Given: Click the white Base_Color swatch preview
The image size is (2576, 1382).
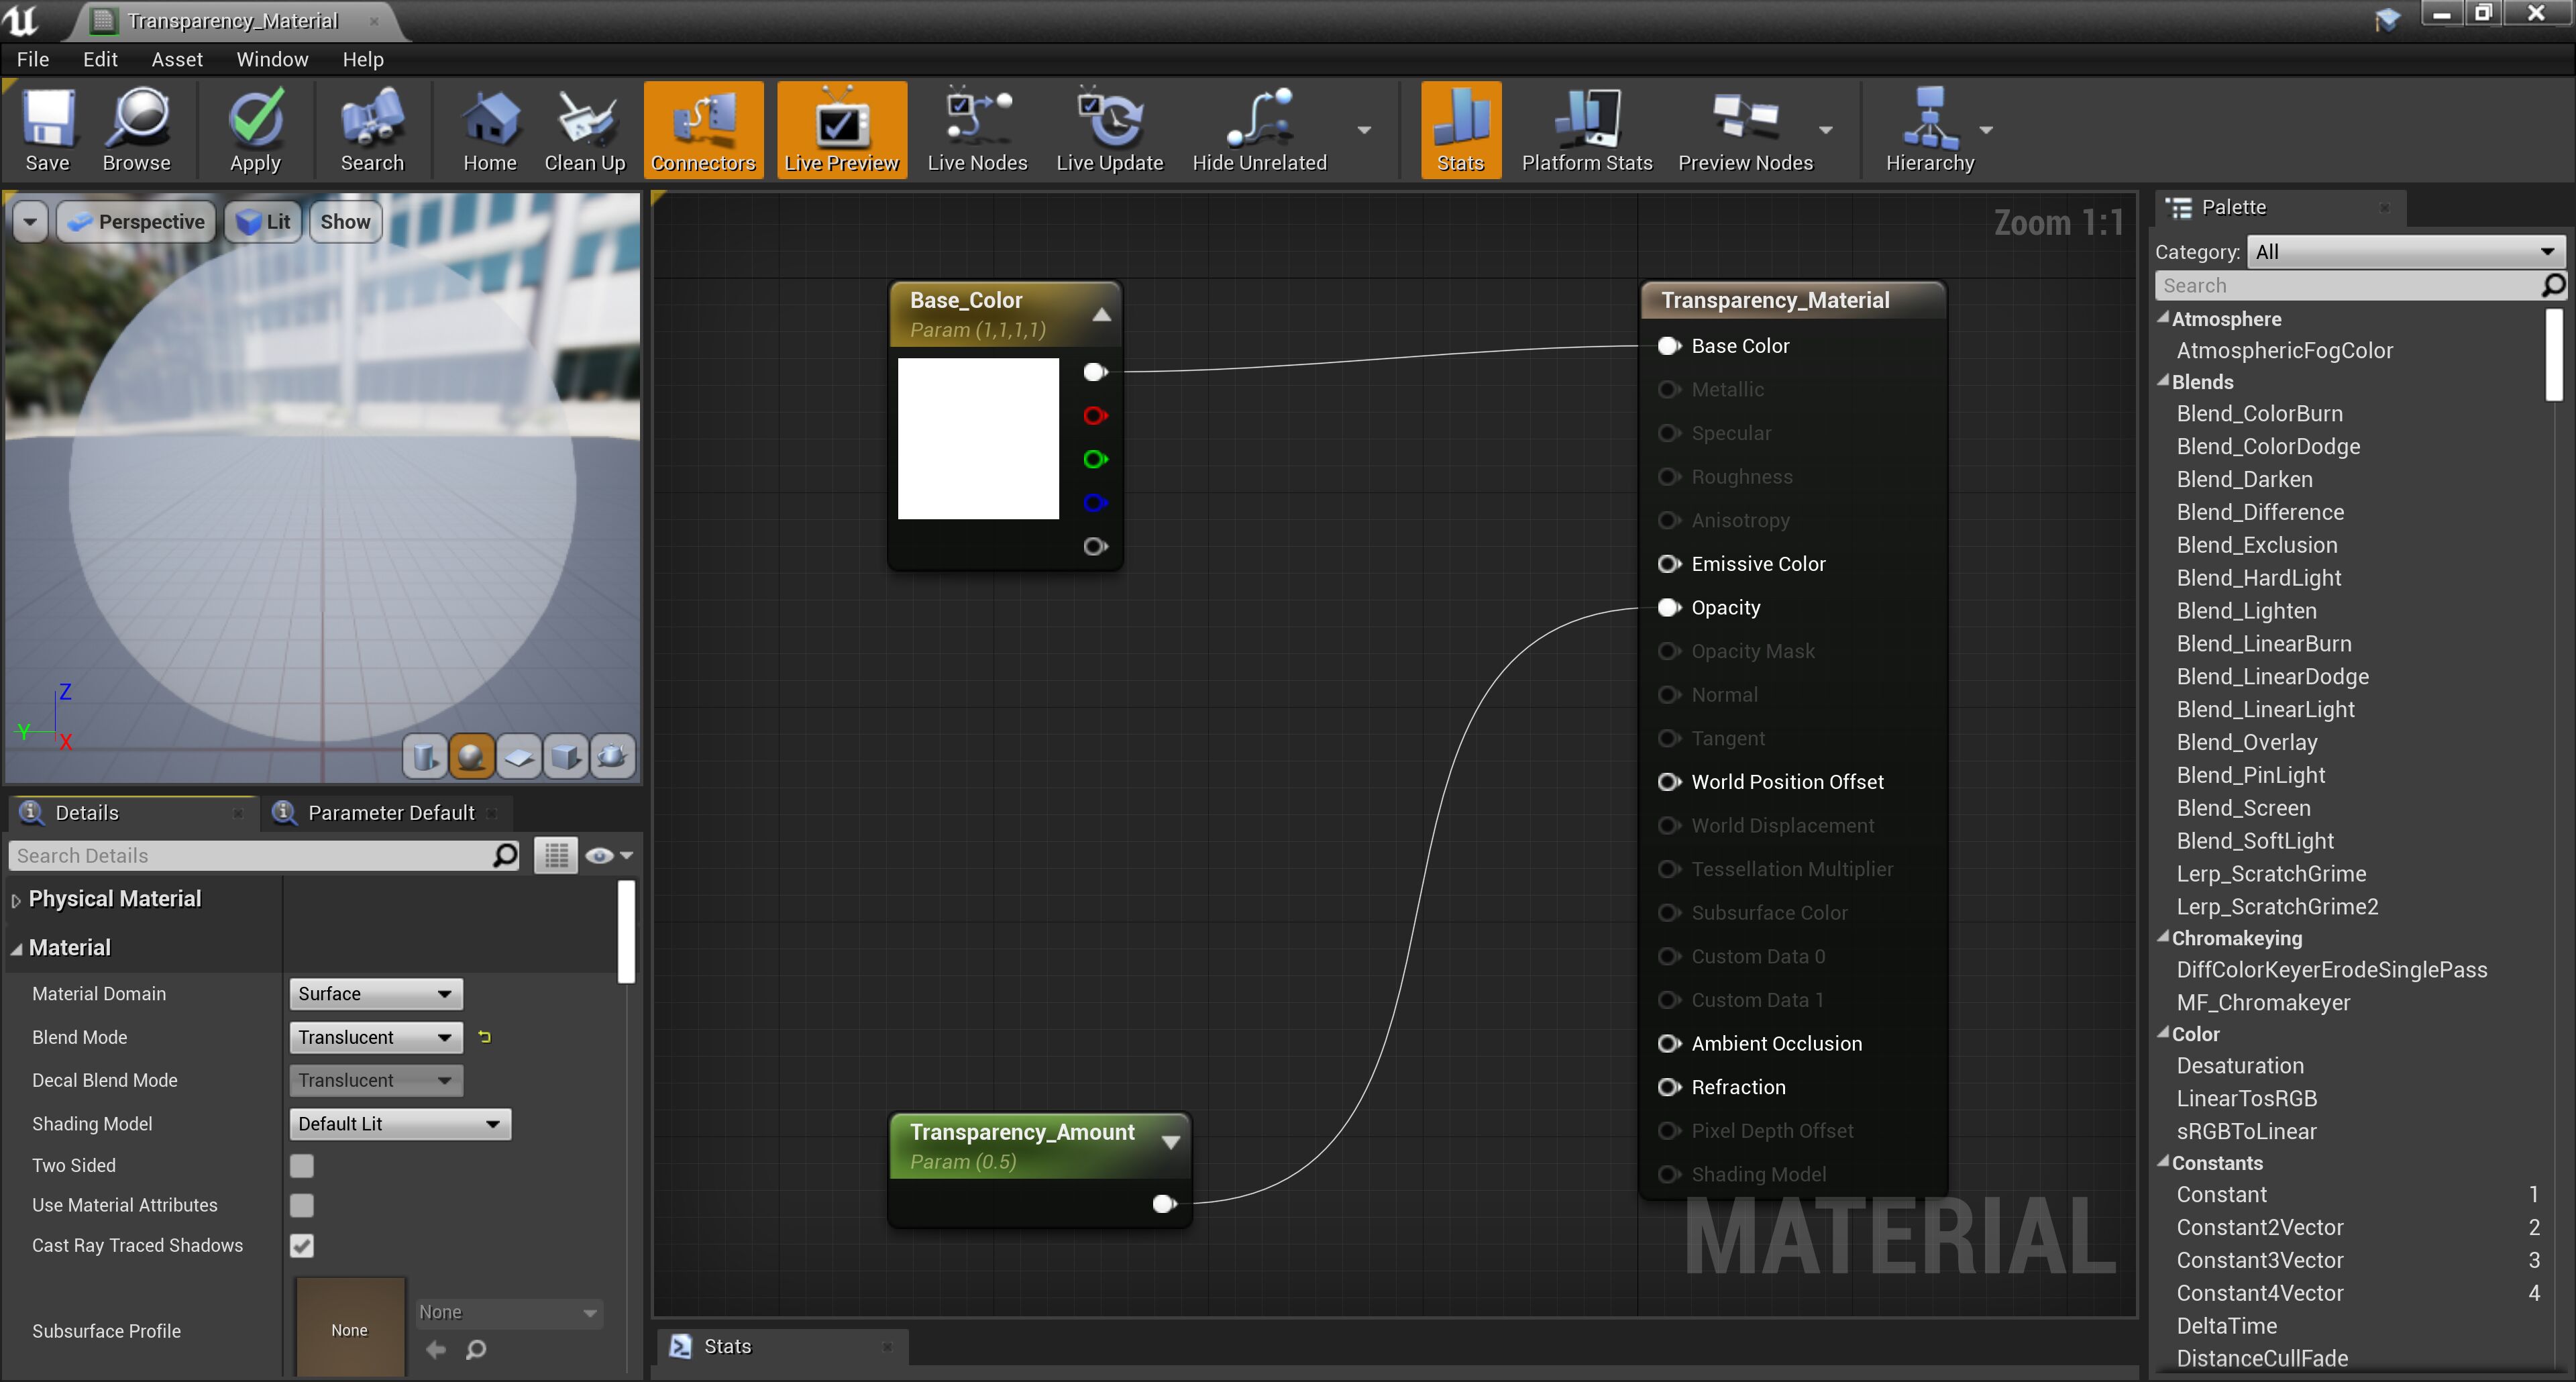Looking at the screenshot, I should click(977, 438).
